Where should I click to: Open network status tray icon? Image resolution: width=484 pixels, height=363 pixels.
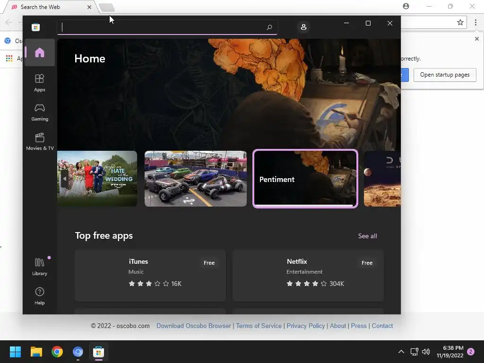[414, 352]
